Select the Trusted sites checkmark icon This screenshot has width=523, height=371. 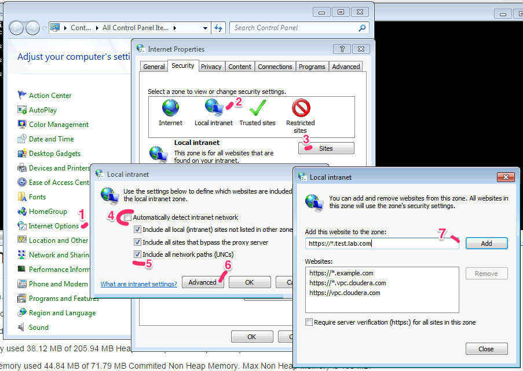(x=258, y=108)
